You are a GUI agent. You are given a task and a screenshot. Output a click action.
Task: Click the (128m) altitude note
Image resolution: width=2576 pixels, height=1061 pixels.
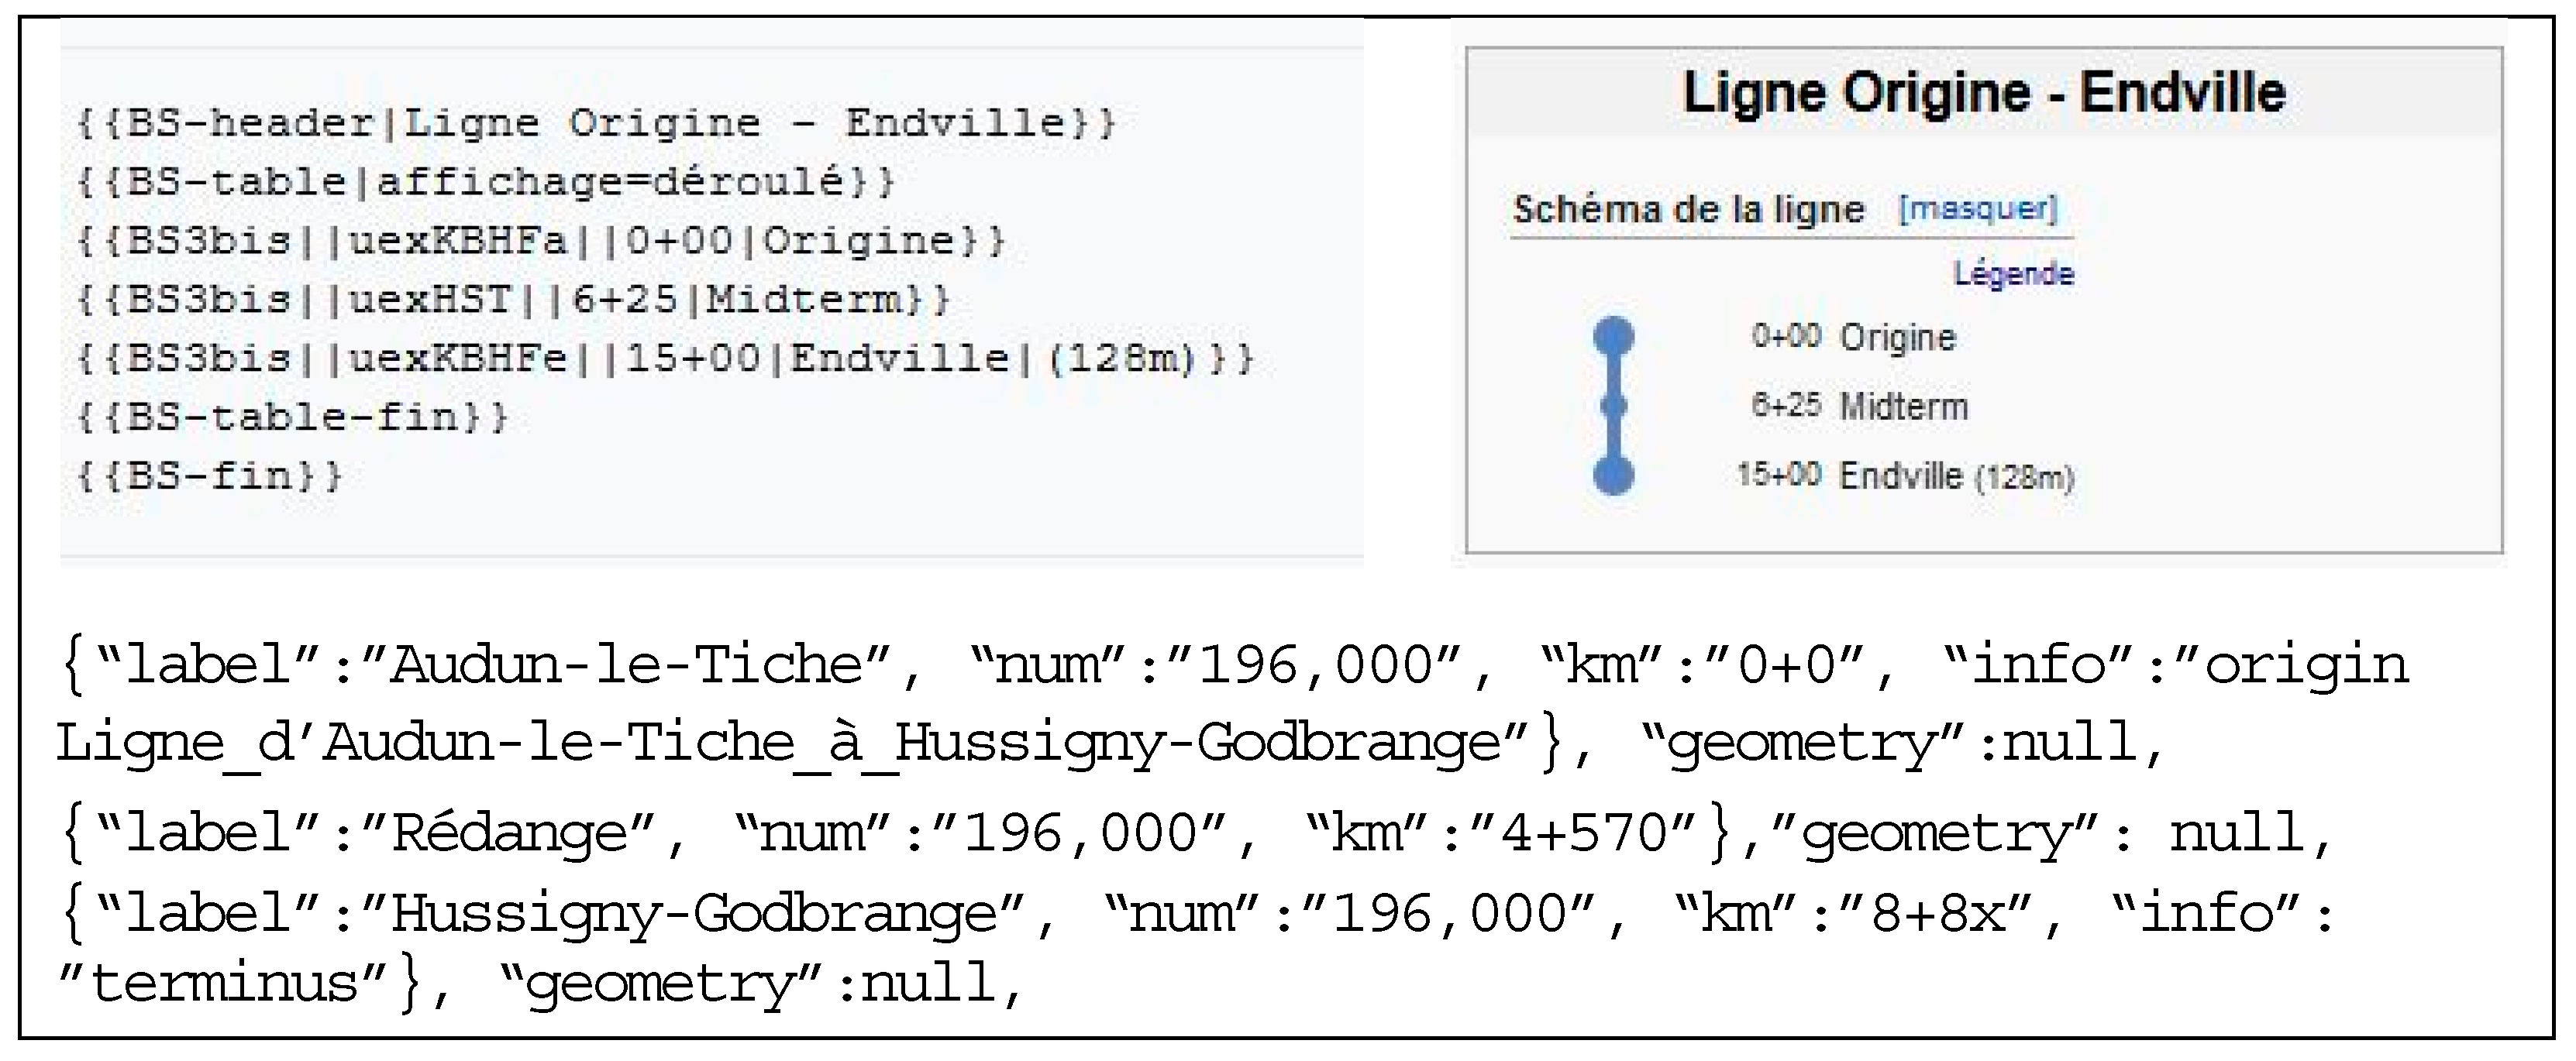click(2025, 478)
